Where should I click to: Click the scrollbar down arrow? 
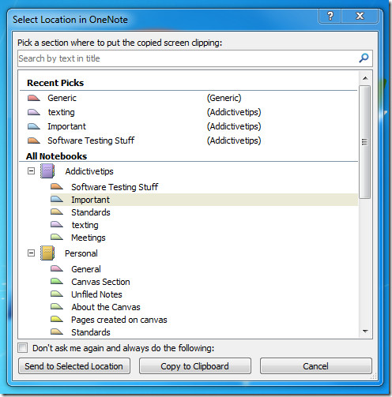[365, 331]
